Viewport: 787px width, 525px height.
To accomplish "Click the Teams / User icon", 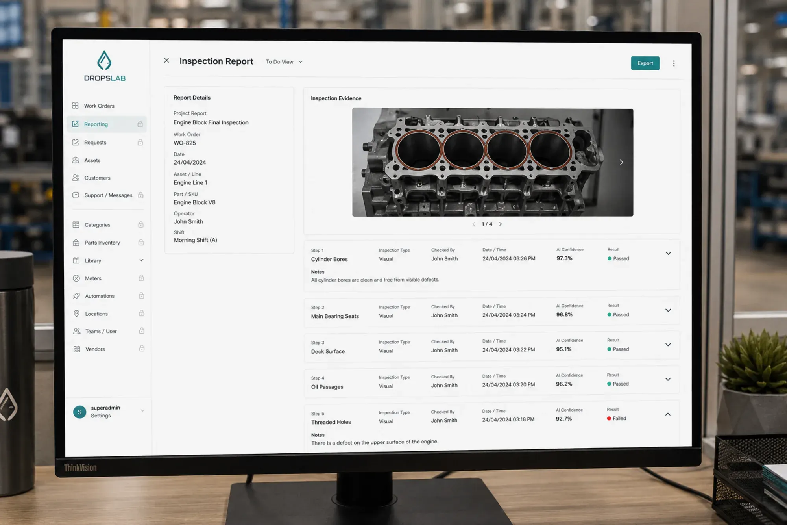I will (77, 331).
